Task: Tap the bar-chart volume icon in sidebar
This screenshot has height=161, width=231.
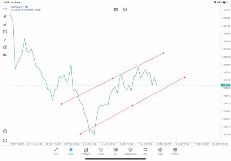Action: coord(5,24)
